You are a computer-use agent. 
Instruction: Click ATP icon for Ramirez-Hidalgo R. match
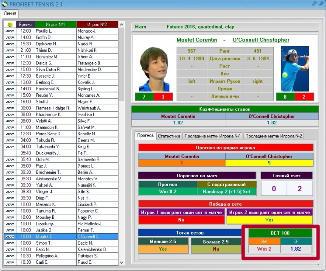pos(10,108)
